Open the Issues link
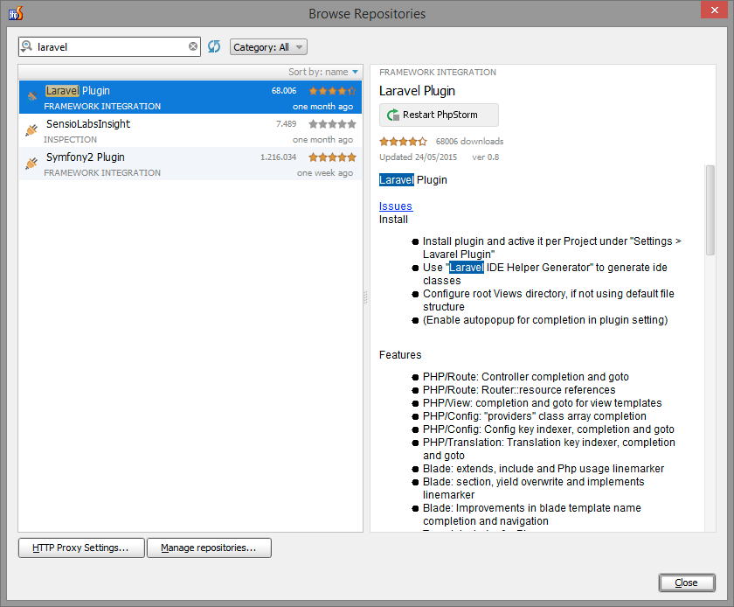This screenshot has height=607, width=734. point(396,206)
